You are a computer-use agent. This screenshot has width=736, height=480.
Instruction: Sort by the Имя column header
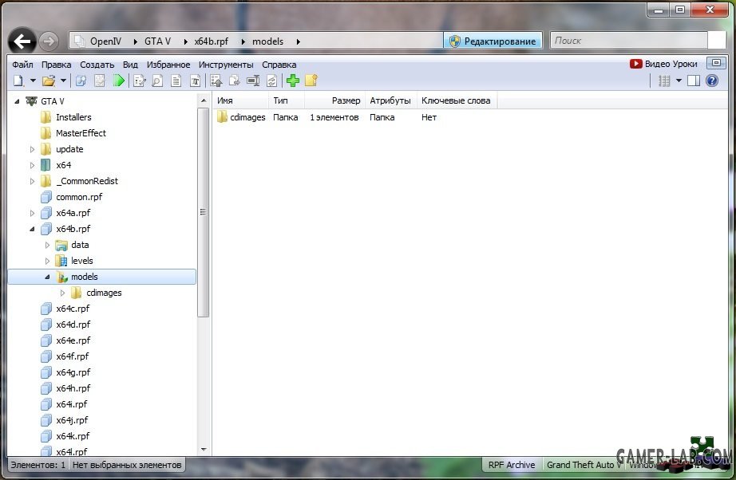[240, 100]
